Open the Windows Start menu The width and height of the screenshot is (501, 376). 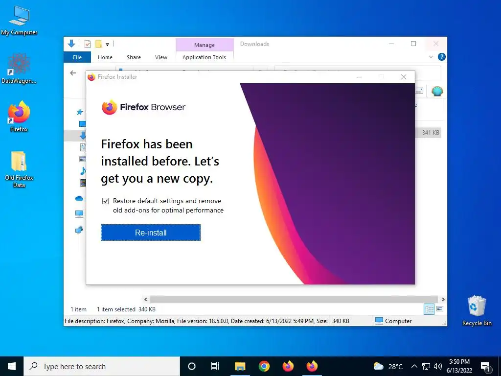(12, 366)
